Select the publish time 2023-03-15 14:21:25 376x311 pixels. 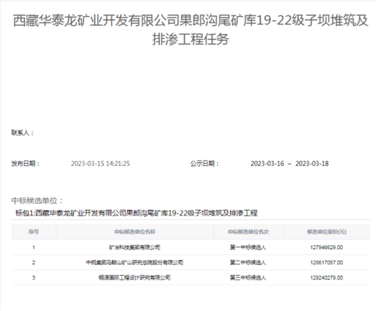click(x=100, y=164)
